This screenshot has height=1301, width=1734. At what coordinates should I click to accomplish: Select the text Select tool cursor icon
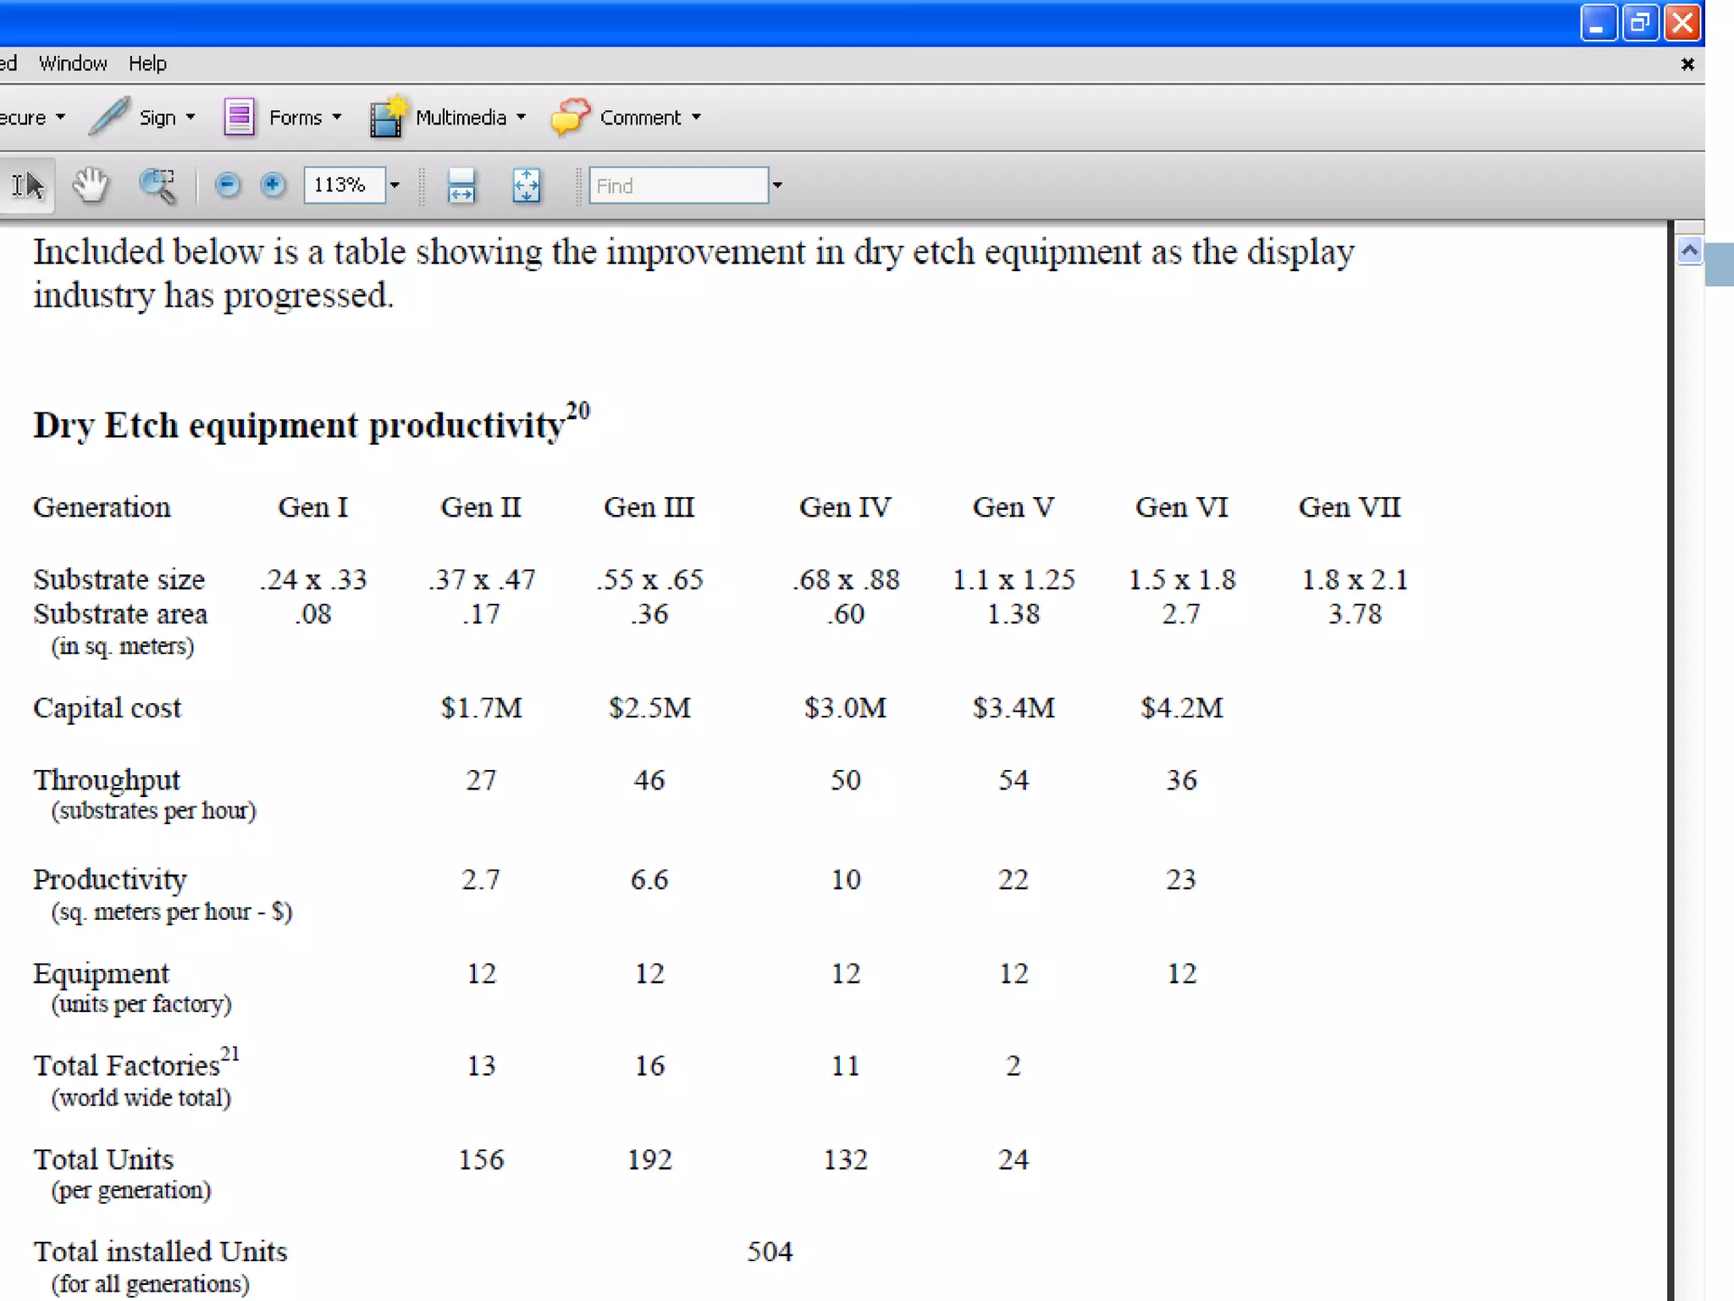[x=27, y=185]
